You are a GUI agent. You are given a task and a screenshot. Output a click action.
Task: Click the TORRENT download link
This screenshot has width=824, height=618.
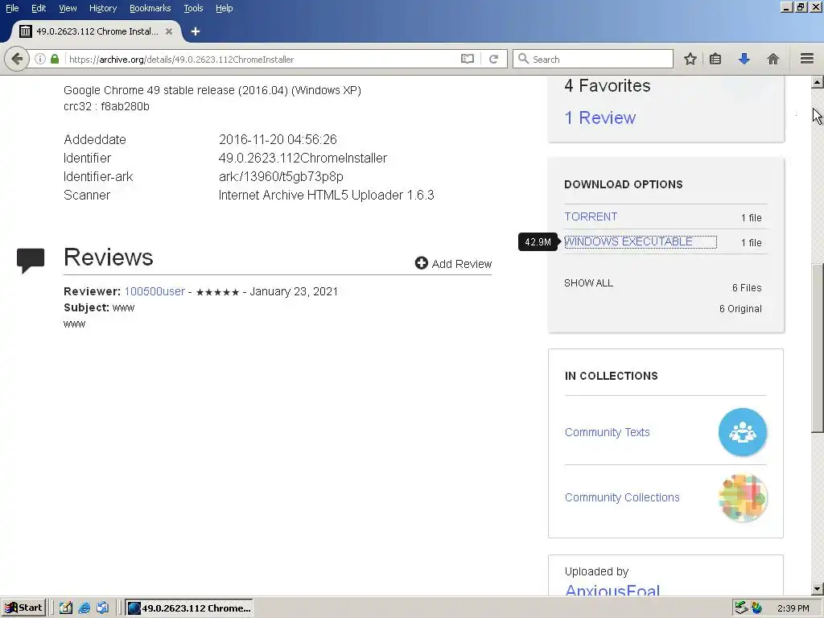tap(590, 216)
